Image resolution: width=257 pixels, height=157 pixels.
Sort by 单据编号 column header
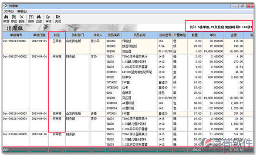coord(16,35)
